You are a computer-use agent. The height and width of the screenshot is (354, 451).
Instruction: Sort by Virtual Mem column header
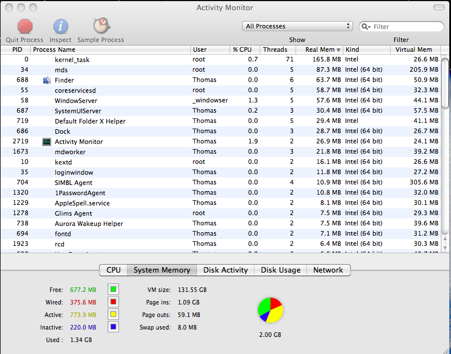coord(415,50)
